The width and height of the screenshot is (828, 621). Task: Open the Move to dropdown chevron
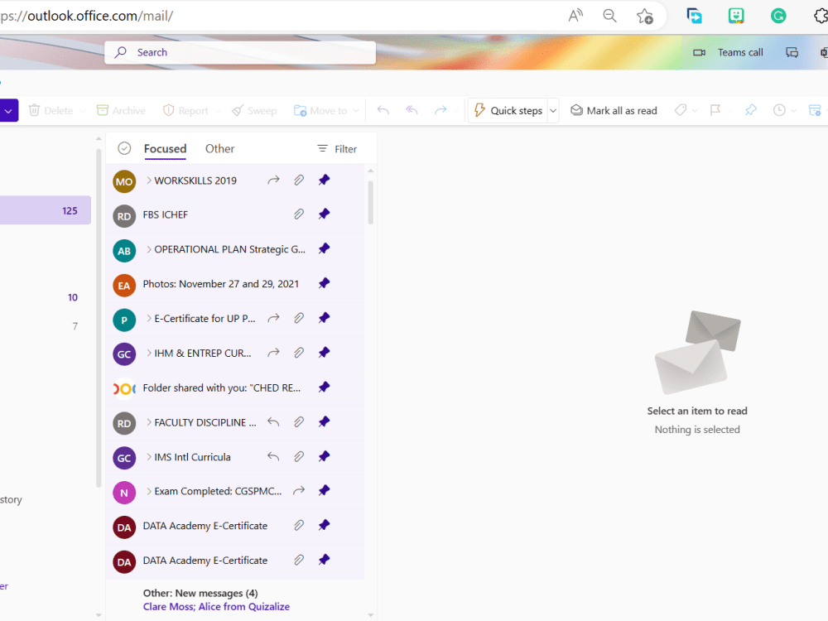click(x=356, y=111)
